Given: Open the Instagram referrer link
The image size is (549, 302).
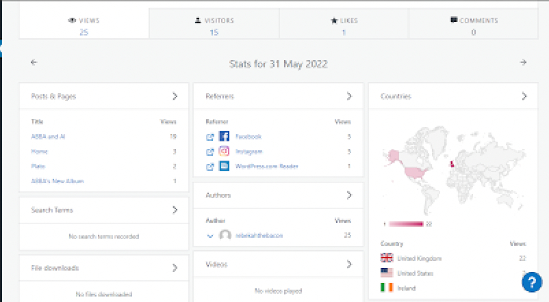Looking at the screenshot, I should pyautogui.click(x=249, y=152).
